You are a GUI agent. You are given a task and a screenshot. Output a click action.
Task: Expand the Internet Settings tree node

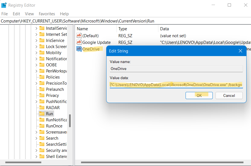coord(36,34)
